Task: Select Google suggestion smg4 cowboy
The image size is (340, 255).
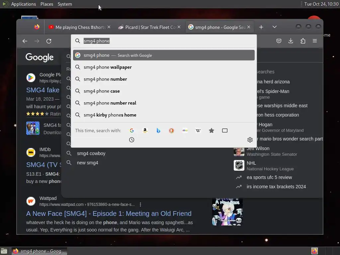Action: tap(91, 153)
